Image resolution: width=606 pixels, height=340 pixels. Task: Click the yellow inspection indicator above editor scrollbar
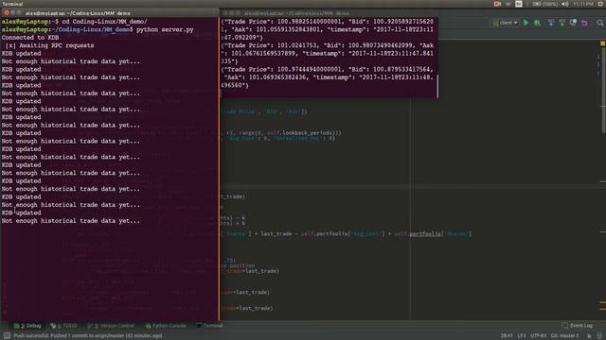(x=602, y=43)
